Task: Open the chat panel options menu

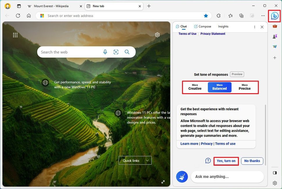Action: click(254, 26)
